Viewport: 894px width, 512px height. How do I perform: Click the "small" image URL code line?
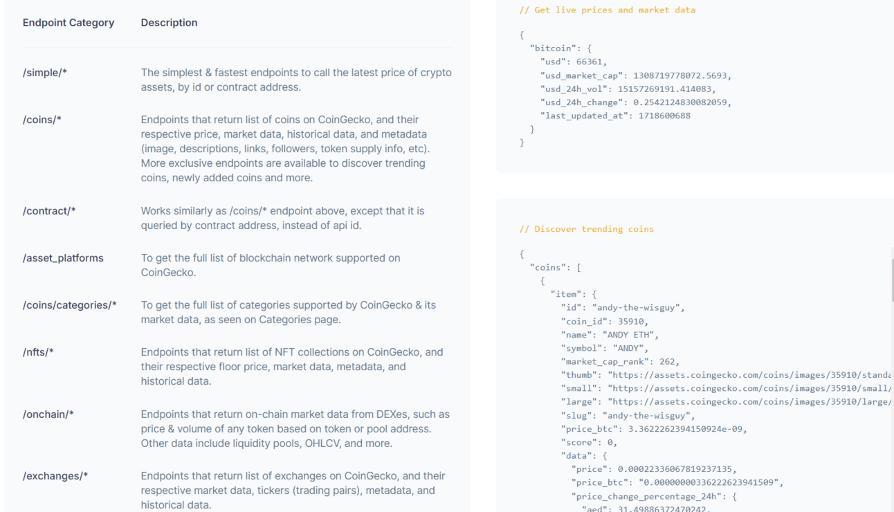click(x=726, y=389)
